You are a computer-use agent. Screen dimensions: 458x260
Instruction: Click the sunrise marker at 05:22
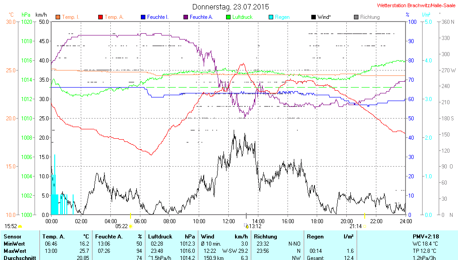pyautogui.click(x=131, y=226)
